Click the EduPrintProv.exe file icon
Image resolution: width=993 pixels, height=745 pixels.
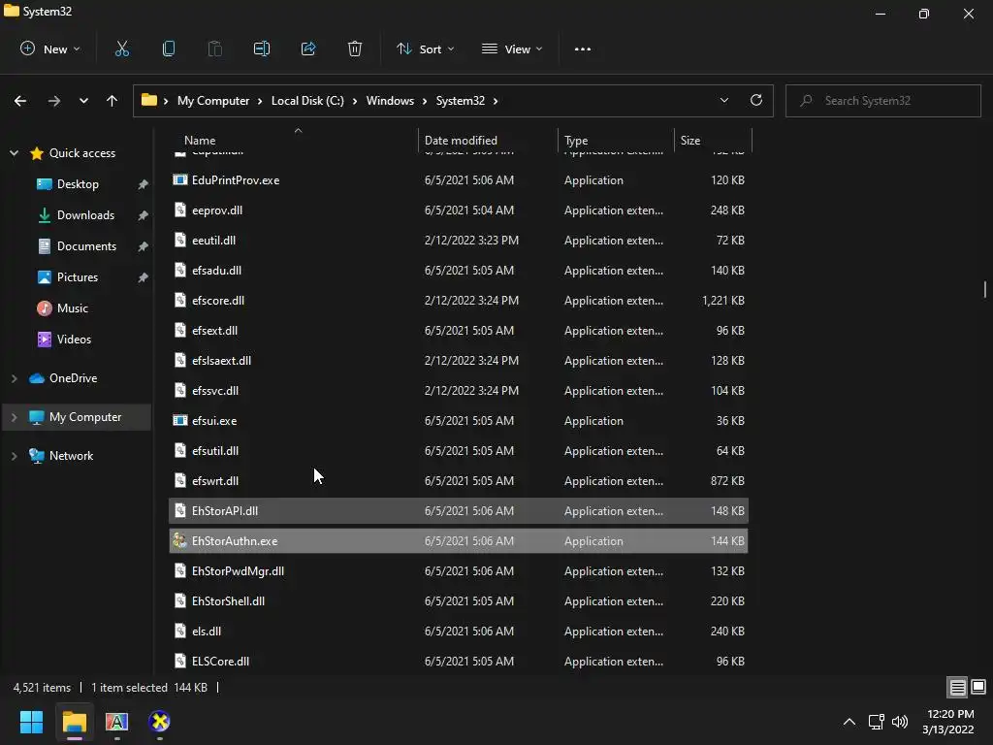pos(180,179)
